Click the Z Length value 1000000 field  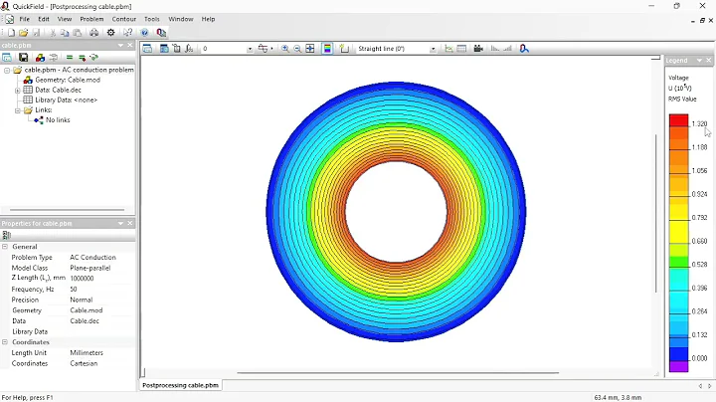(100, 279)
